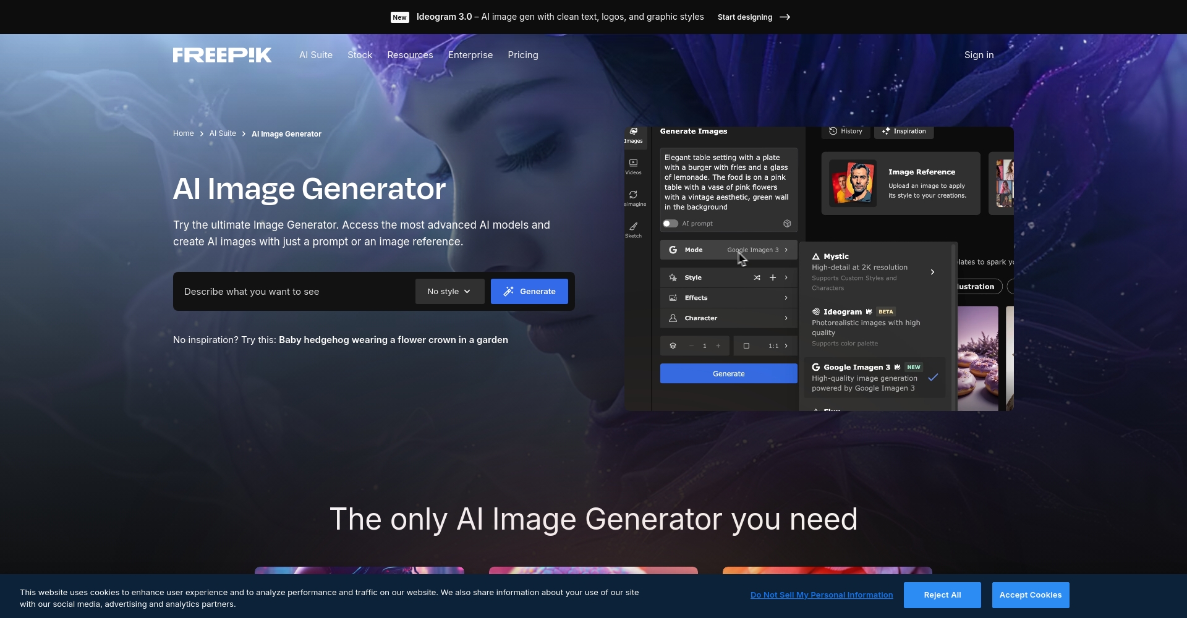The height and width of the screenshot is (618, 1187).
Task: Click the Start designing link
Action: [x=745, y=17]
